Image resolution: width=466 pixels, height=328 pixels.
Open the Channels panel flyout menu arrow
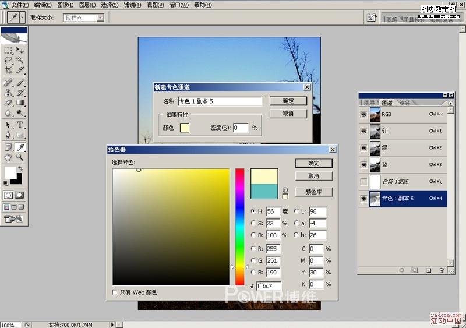pyautogui.click(x=450, y=103)
